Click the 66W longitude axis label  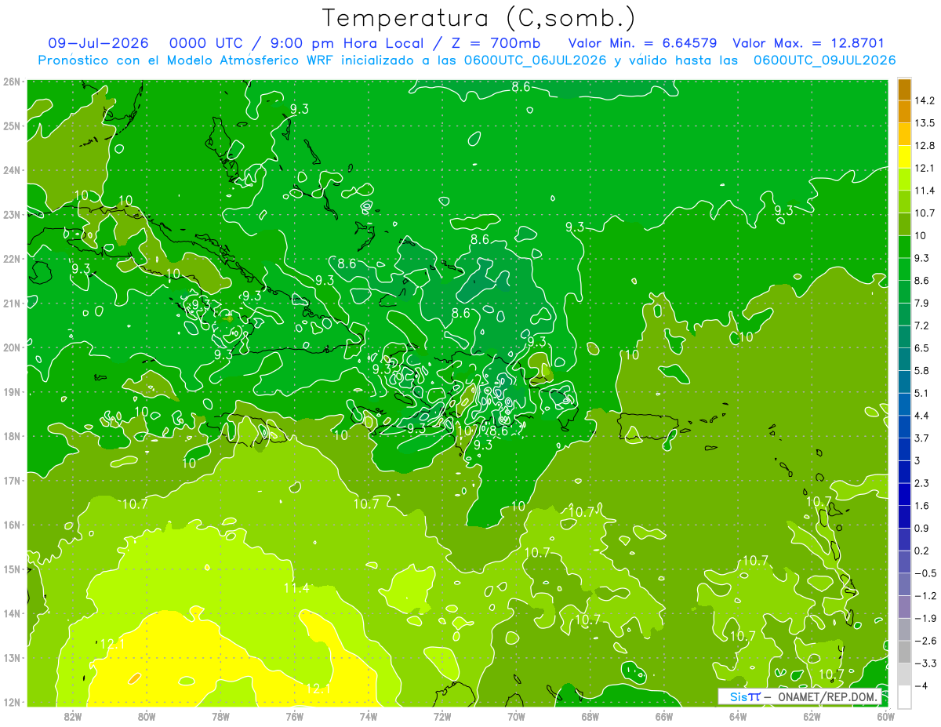pos(664,716)
